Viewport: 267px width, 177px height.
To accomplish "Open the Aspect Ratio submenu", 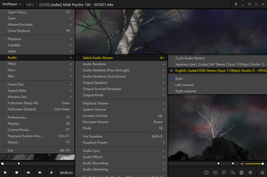I will [x=37, y=91].
